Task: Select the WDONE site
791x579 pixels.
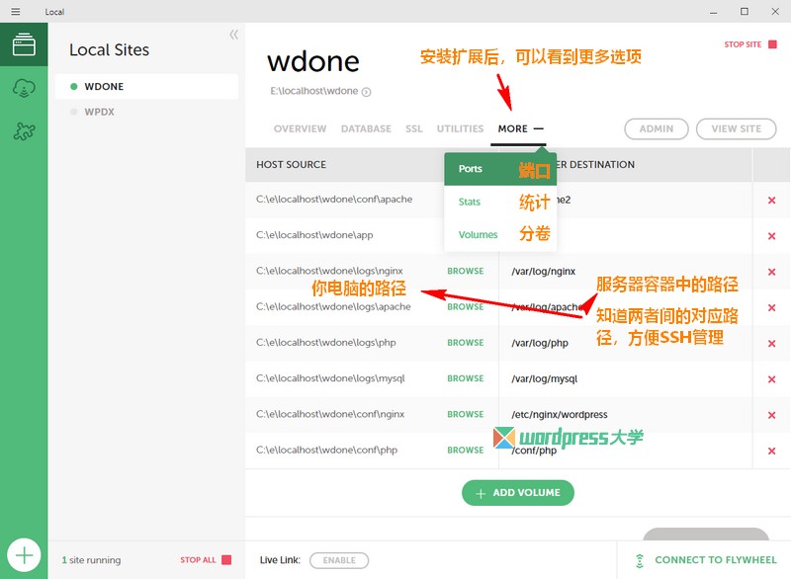Action: 146,86
